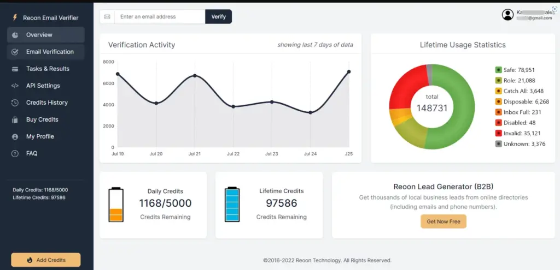
Task: Click the account name and email area
Action: pyautogui.click(x=535, y=15)
